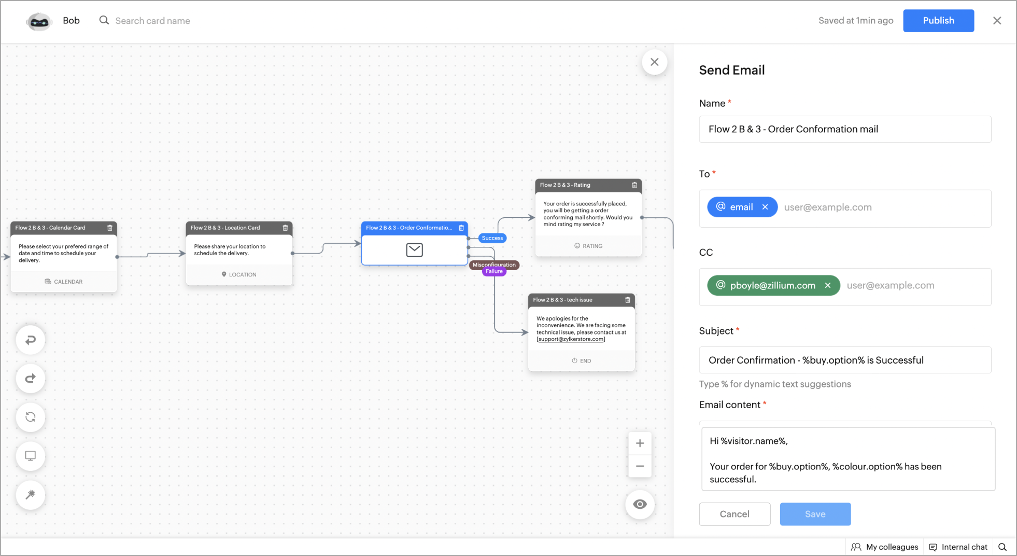Click the email chip in To field
The width and height of the screenshot is (1017, 556).
point(741,207)
